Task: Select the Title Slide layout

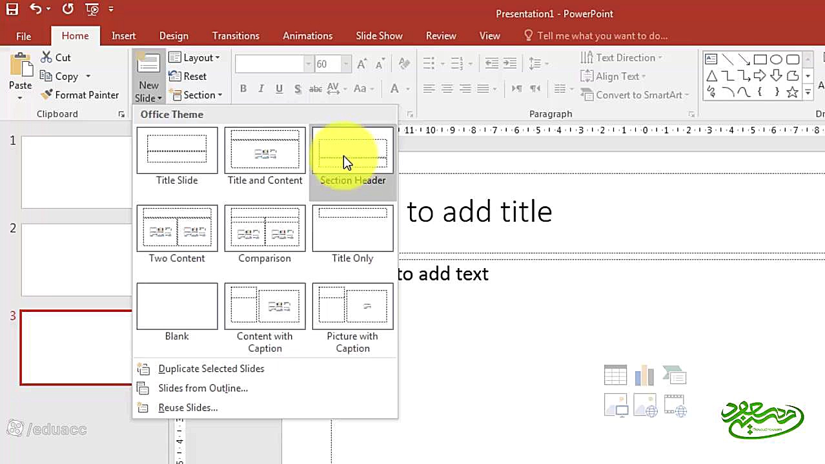Action: coord(177,157)
